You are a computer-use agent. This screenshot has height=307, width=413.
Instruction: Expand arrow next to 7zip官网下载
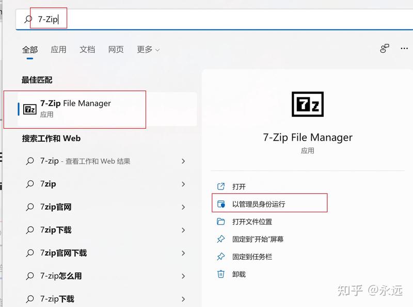(183, 253)
